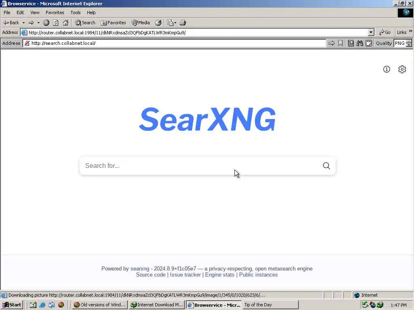This screenshot has width=414, height=310.
Task: Switch to Tip of the Day taskbar window
Action: (270, 305)
